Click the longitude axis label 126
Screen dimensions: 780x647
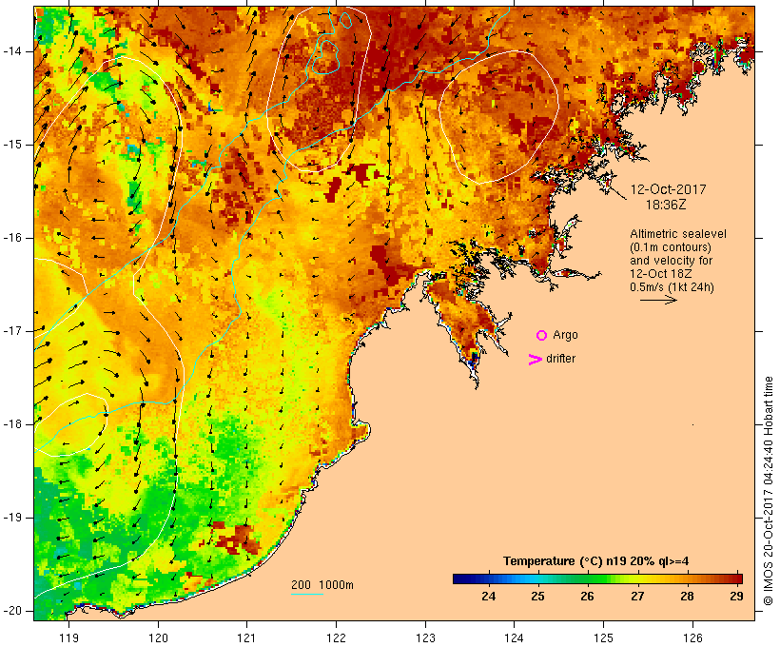tap(692, 637)
